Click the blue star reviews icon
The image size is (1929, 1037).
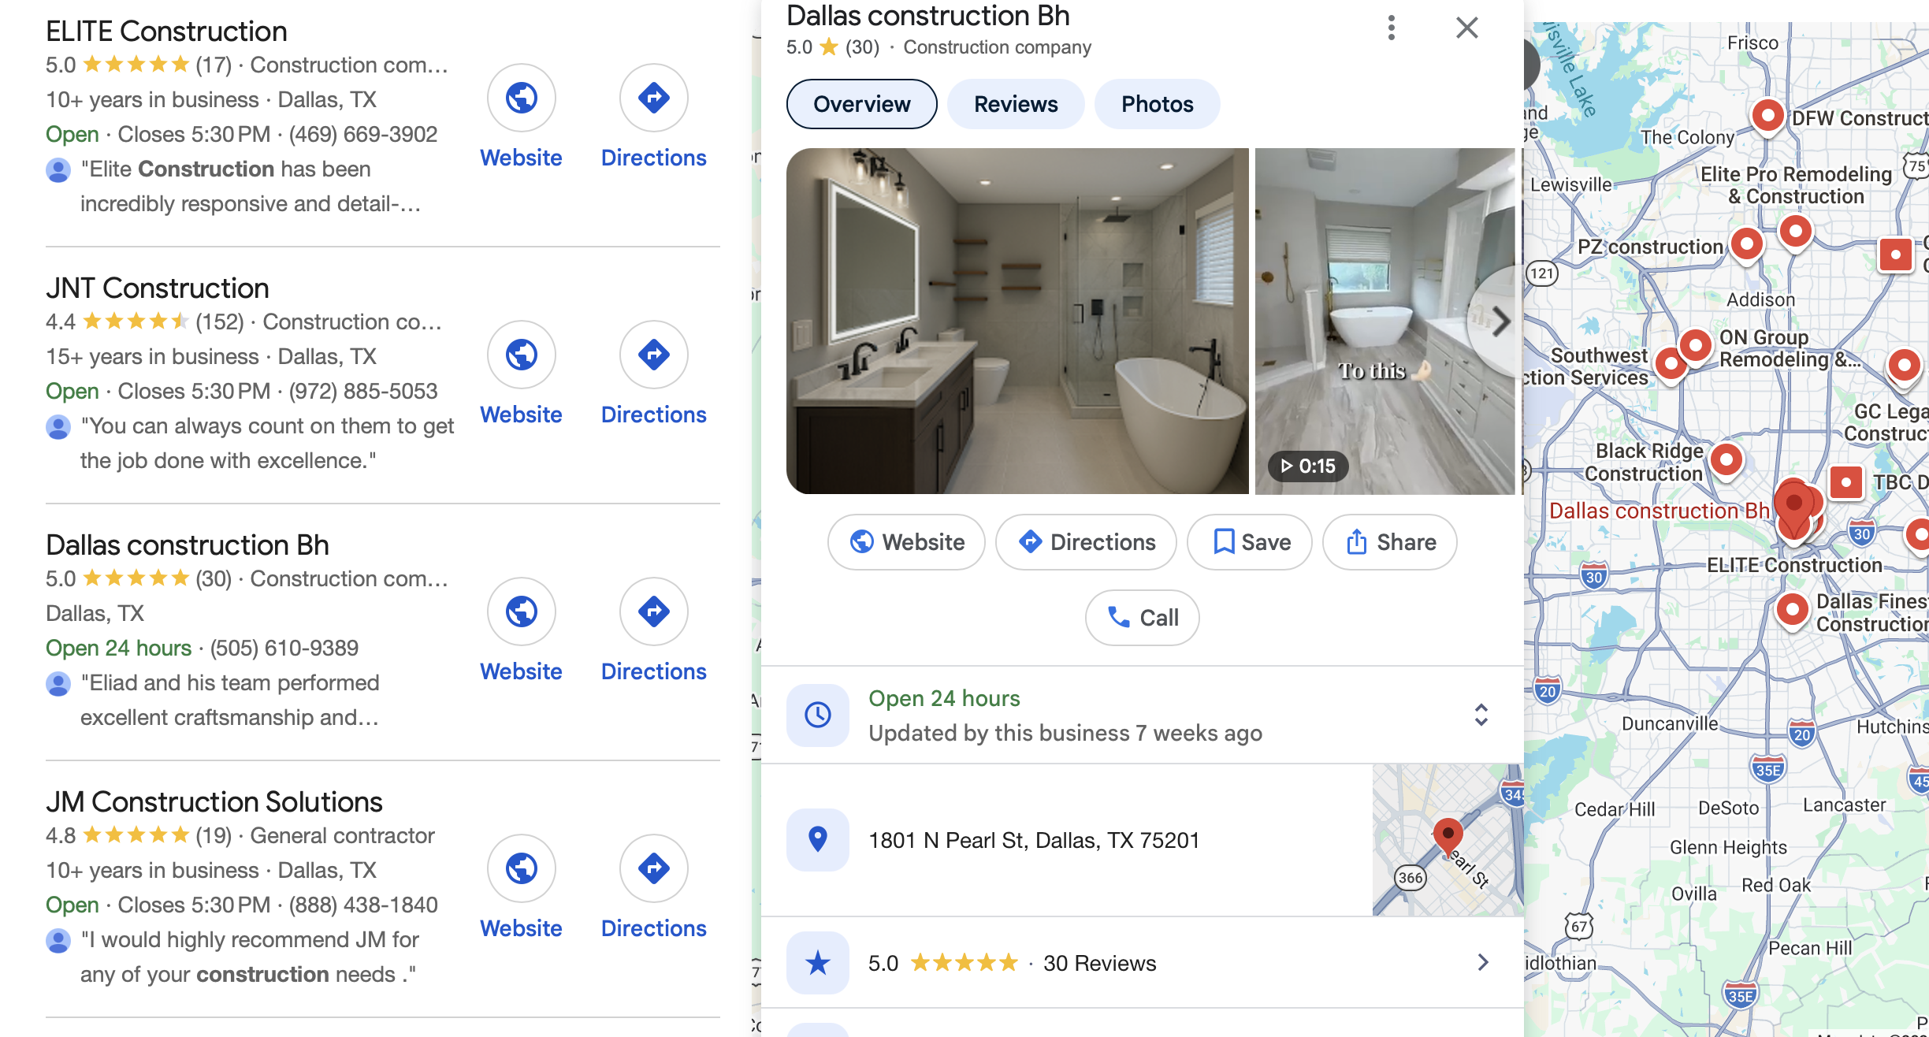[818, 963]
